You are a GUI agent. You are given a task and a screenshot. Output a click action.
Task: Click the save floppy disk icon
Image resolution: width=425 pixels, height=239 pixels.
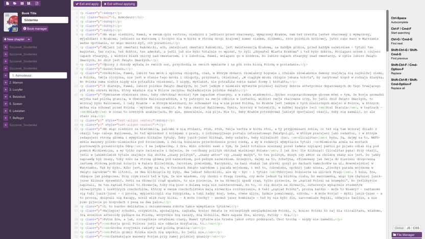[x=22, y=3]
